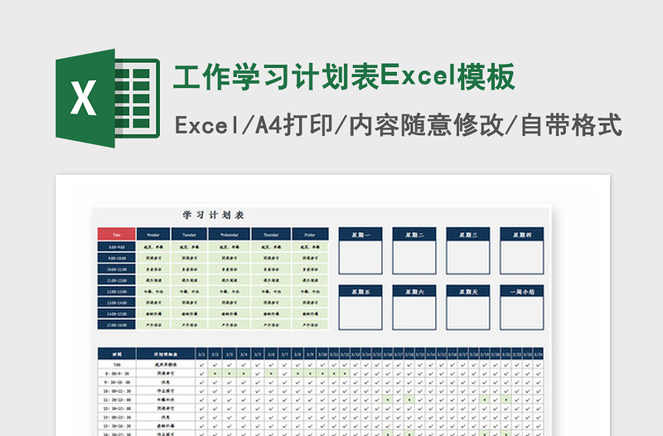This screenshot has height=436, width=663.
Task: Select the 3/1 date column header
Action: pos(201,354)
